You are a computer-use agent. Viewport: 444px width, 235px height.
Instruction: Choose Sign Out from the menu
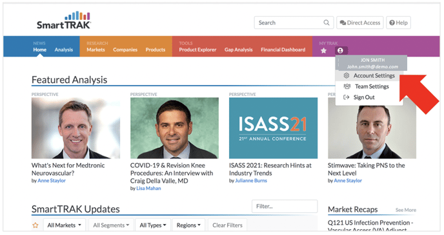point(369,97)
